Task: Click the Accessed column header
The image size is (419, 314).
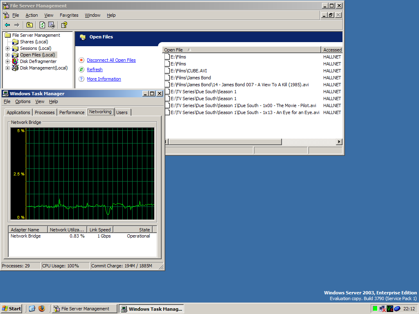Action: click(x=331, y=49)
